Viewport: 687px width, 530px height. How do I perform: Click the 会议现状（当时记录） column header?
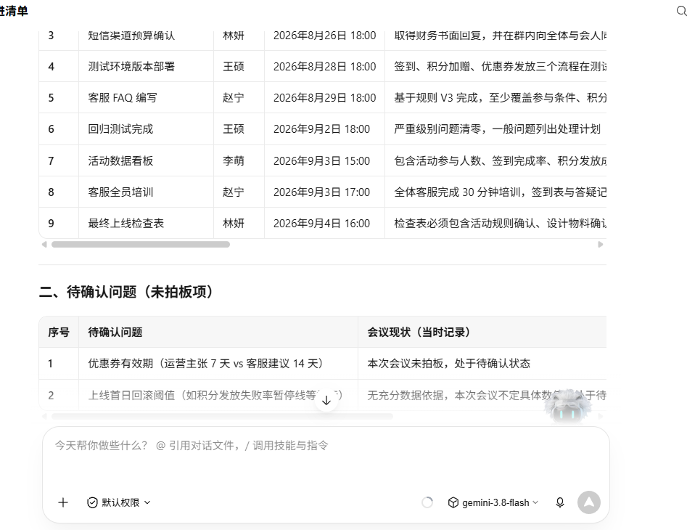point(419,333)
